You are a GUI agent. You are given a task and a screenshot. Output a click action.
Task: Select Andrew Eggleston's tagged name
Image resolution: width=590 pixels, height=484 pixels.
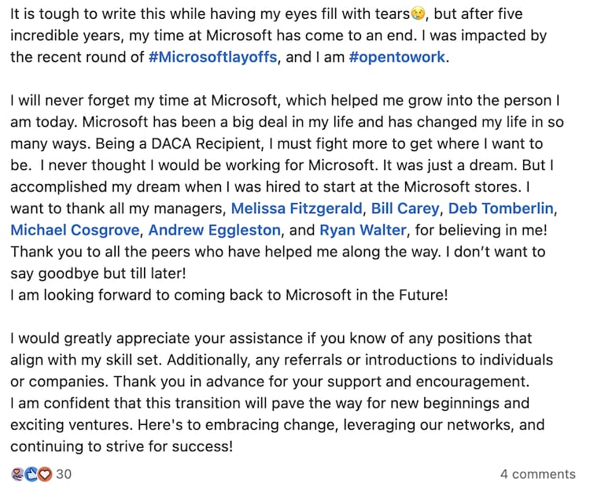point(214,230)
